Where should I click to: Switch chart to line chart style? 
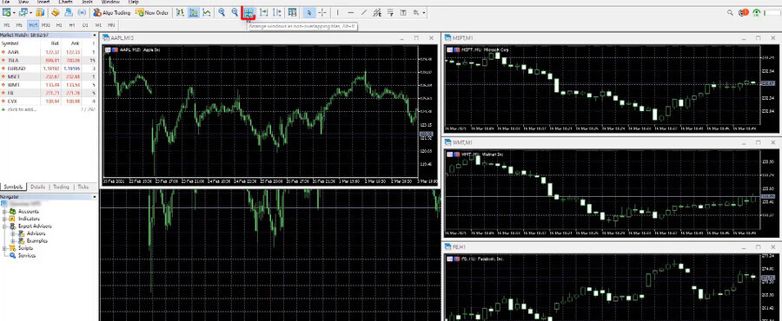[x=207, y=12]
